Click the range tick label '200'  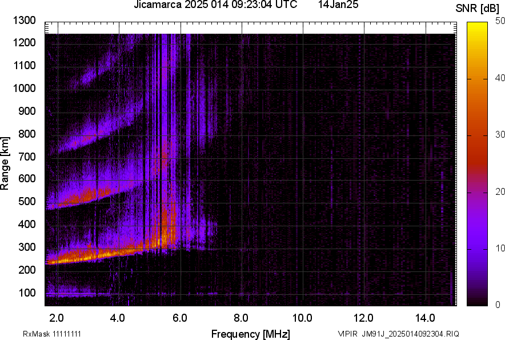(x=27, y=270)
